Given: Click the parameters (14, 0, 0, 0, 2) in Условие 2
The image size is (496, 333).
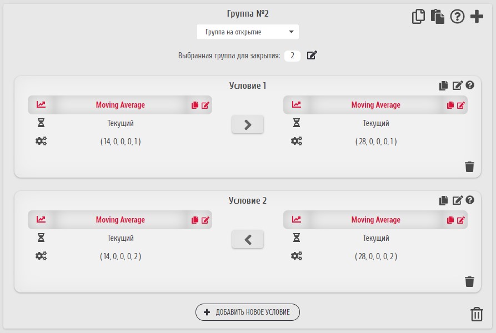Looking at the screenshot, I should (x=121, y=256).
